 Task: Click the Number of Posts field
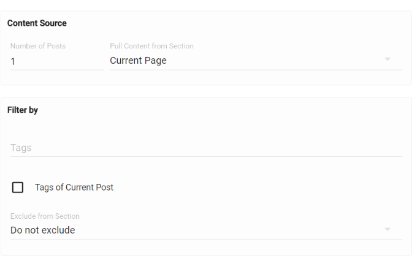[x=56, y=61]
